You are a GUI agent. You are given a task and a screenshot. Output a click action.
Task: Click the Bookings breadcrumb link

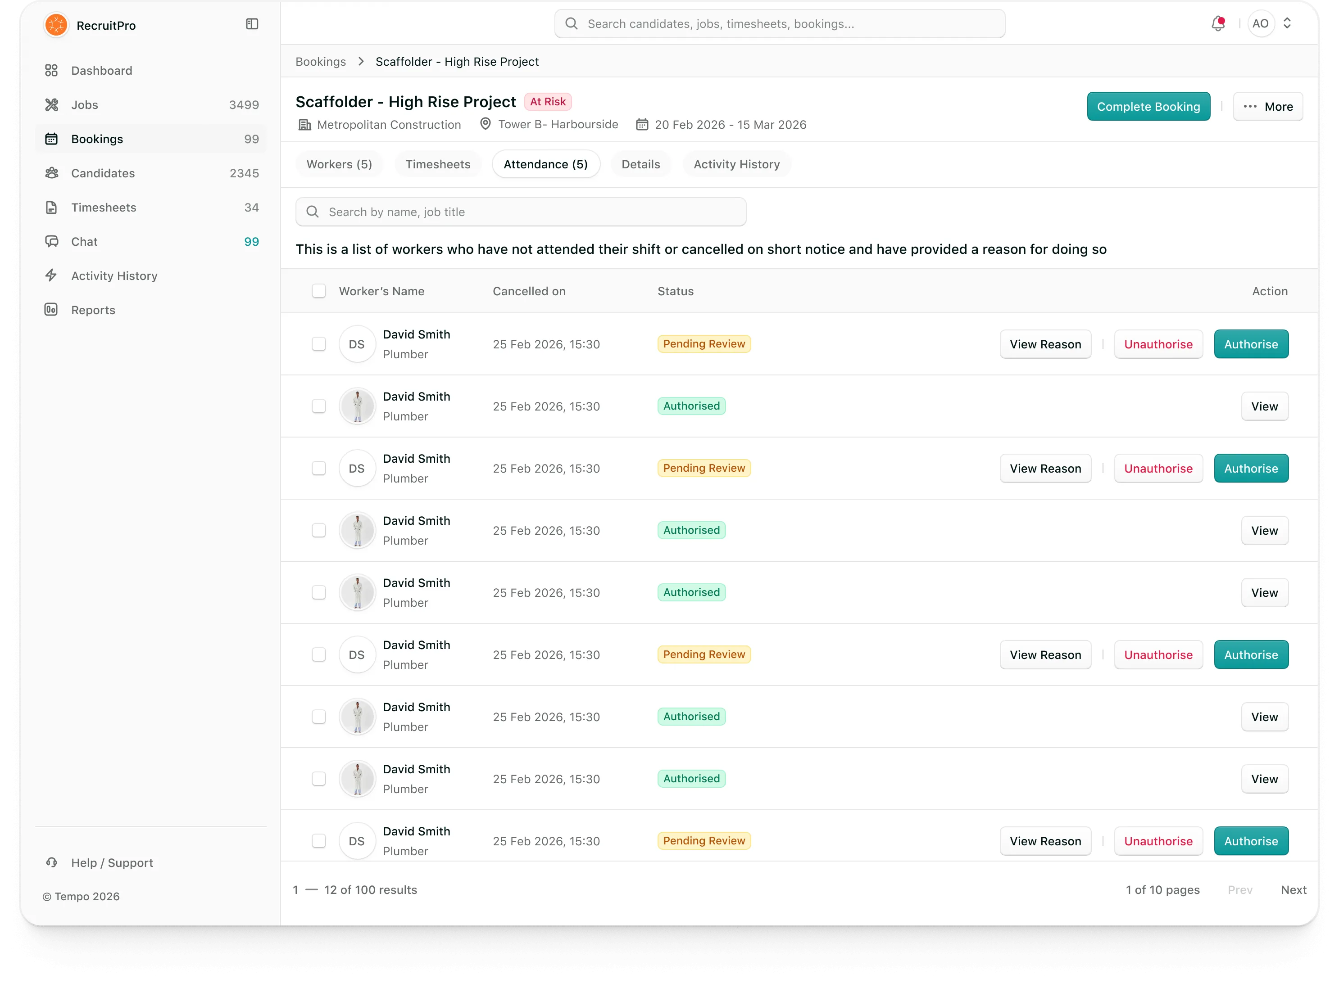coord(321,62)
